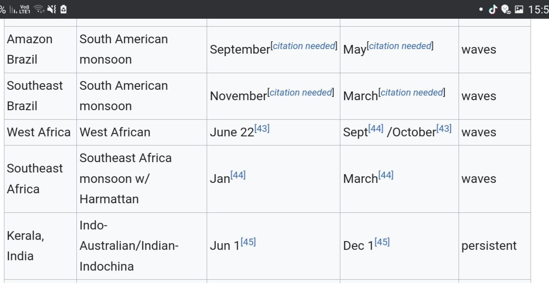The image size is (549, 283).
Task: Open reference 44 in Southeast Africa March cell
Action: coord(386,175)
